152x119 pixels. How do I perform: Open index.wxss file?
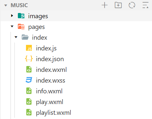[x=51, y=80]
